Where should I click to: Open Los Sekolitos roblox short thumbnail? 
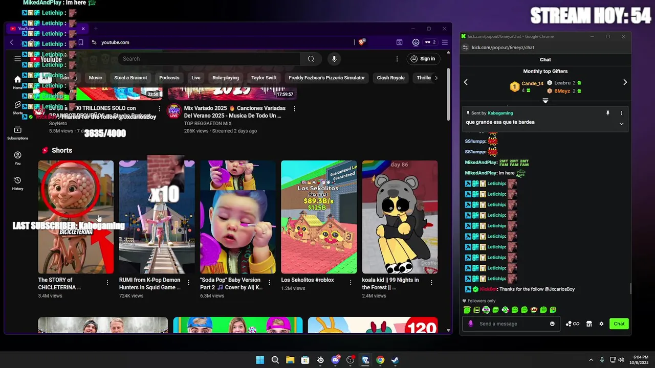click(x=319, y=217)
